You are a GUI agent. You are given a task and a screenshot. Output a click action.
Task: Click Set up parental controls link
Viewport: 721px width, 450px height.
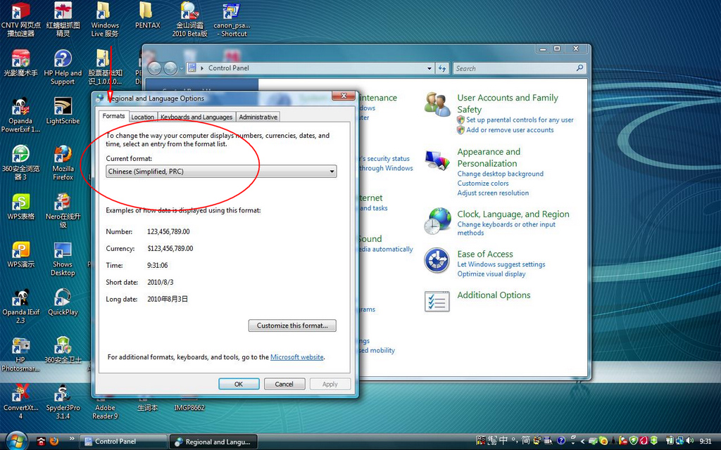pos(520,120)
